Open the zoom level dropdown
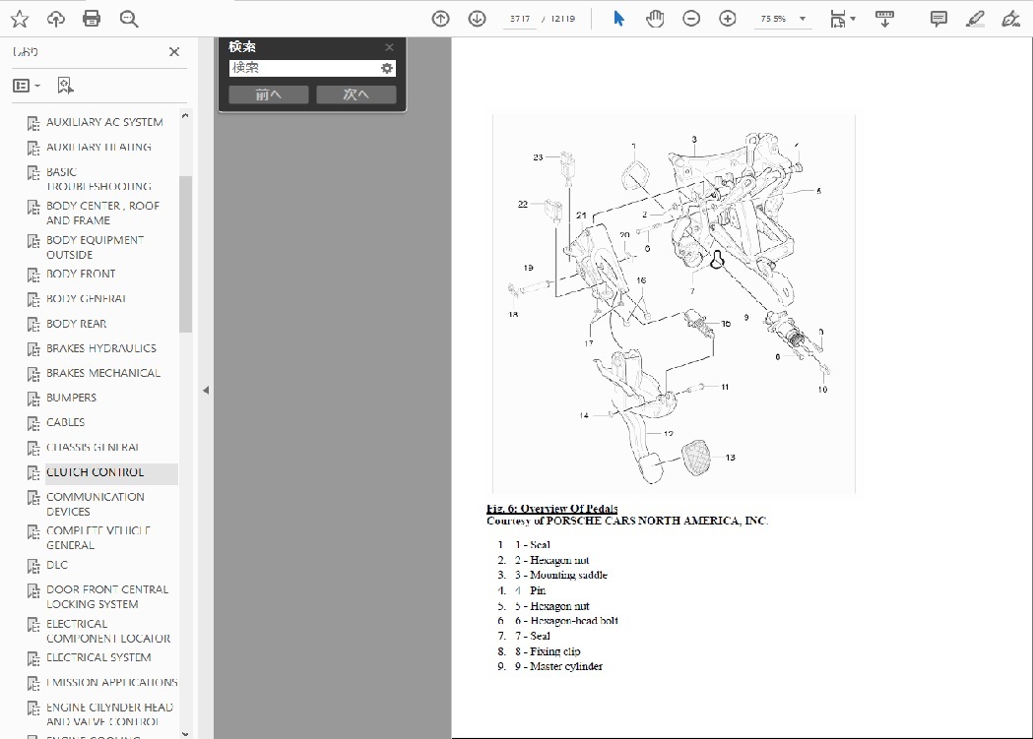The height and width of the screenshot is (739, 1033). coord(803,19)
